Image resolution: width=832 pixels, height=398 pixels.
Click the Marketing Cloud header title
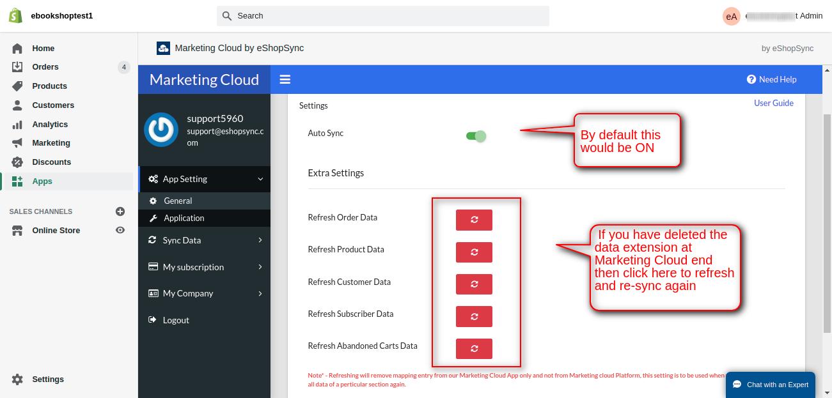click(204, 79)
